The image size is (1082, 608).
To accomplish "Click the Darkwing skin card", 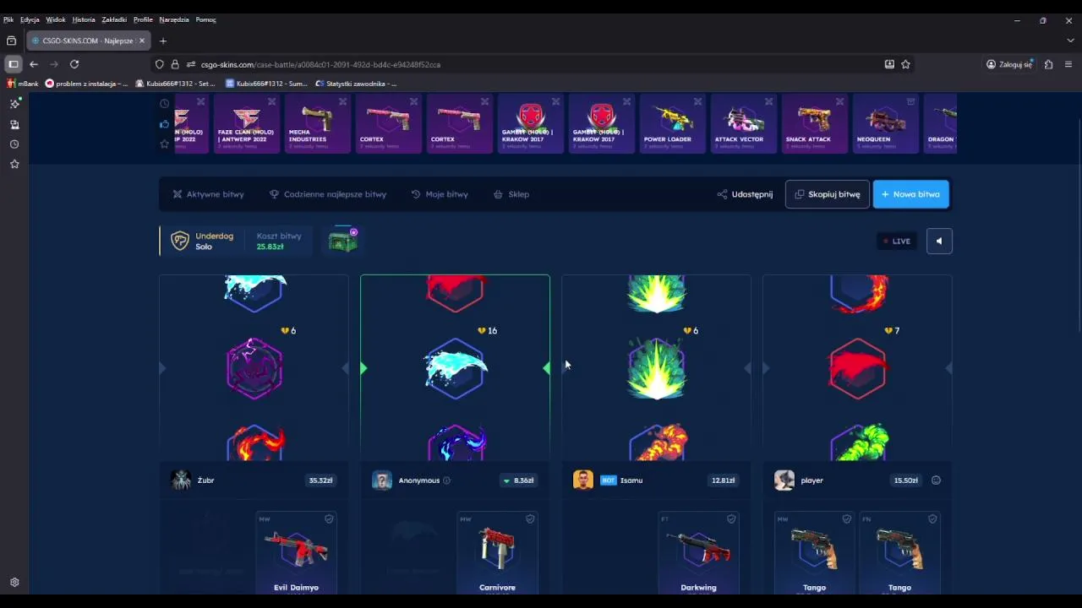I will coord(698,551).
